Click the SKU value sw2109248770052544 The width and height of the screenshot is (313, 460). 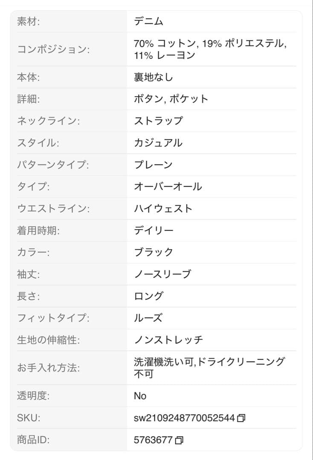pyautogui.click(x=184, y=418)
